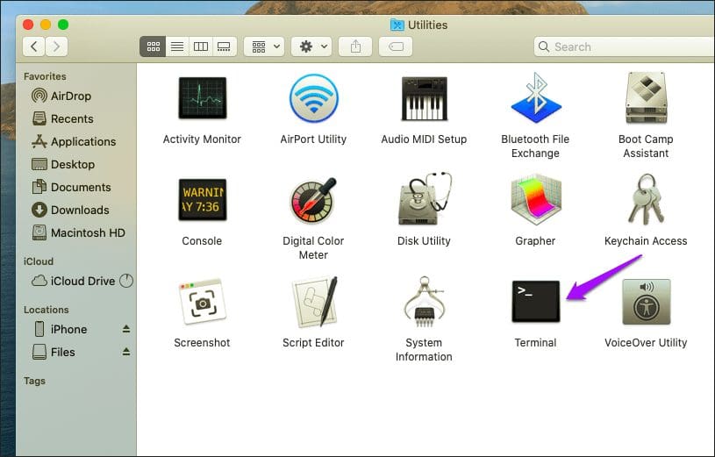
Task: Open the VoiceOver Utility icon
Action: click(647, 302)
